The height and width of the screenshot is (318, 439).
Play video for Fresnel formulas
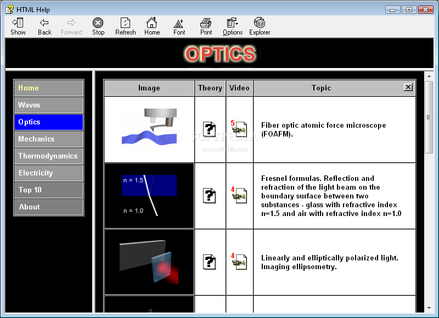(x=239, y=195)
